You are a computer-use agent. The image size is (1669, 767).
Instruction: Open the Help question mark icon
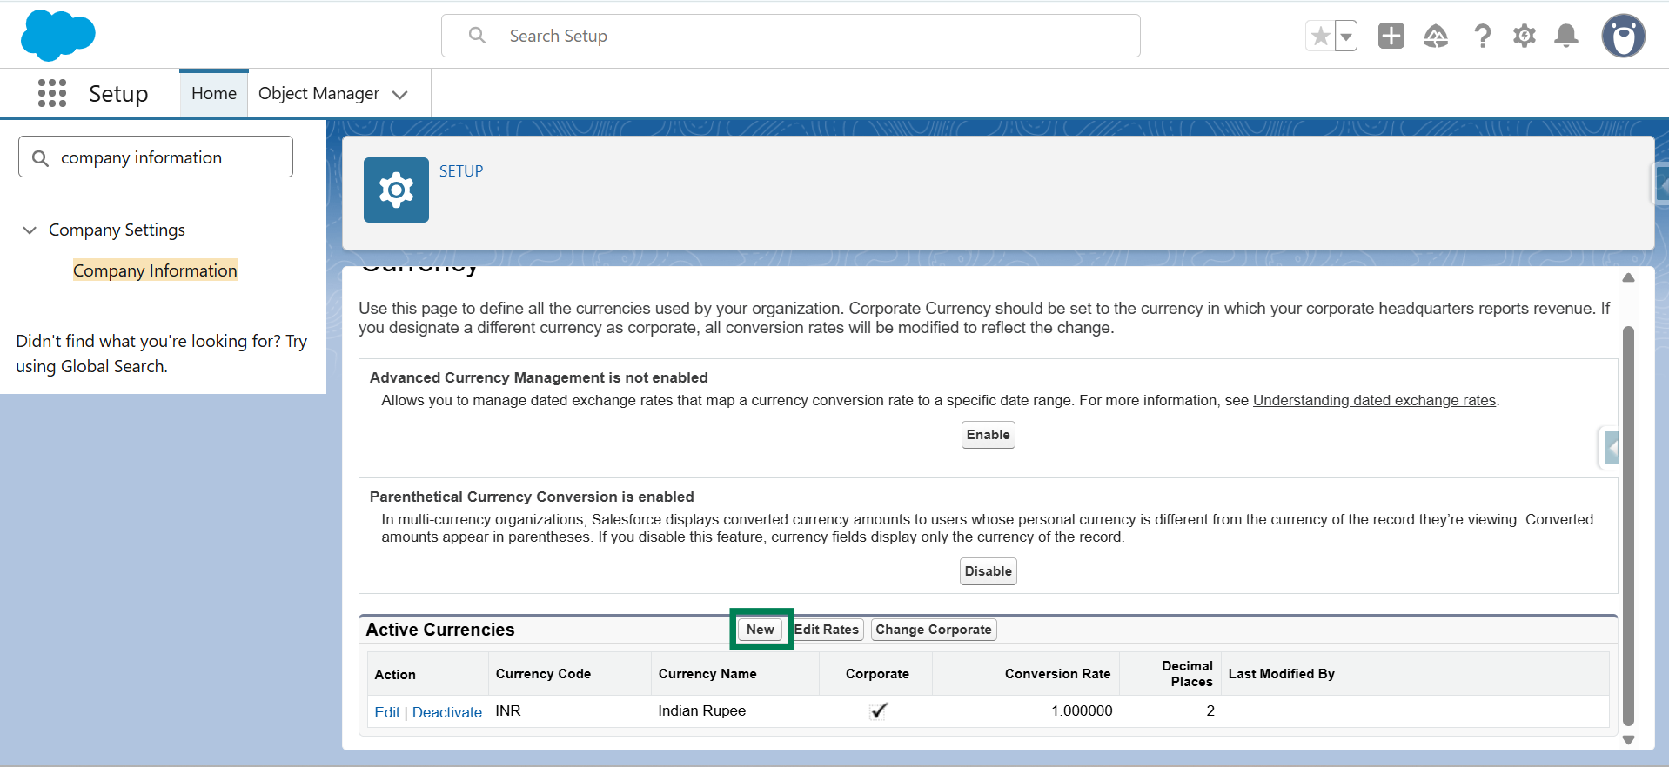[x=1482, y=36]
